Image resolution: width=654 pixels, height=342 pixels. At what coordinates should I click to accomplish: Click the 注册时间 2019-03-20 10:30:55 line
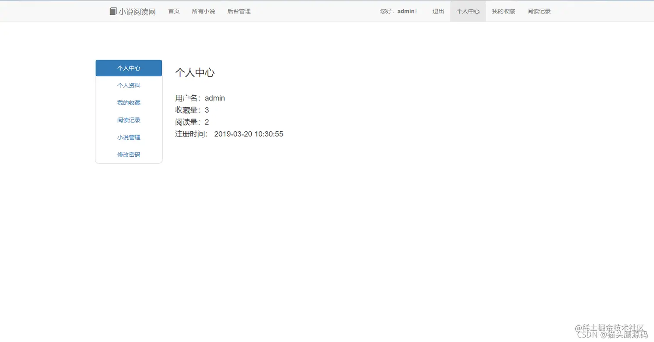coord(229,134)
